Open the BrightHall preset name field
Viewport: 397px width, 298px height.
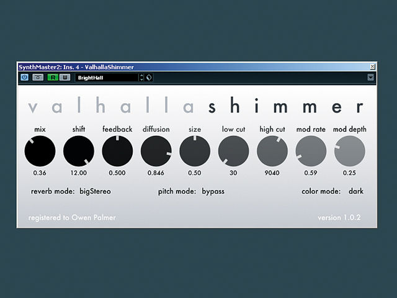pyautogui.click(x=107, y=78)
